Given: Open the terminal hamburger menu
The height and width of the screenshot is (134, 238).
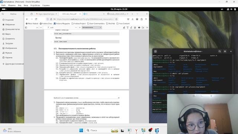Looking at the screenshot, I should (x=225, y=51).
